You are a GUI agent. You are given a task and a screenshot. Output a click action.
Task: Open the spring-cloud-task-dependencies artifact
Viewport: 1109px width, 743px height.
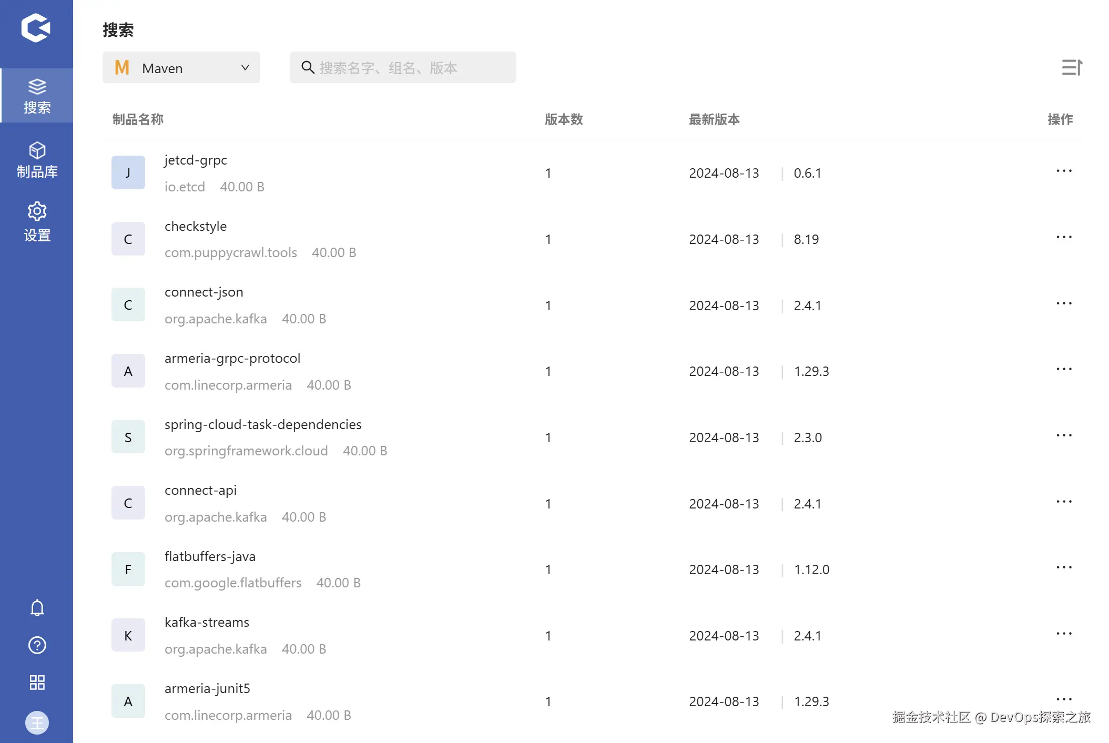(263, 424)
